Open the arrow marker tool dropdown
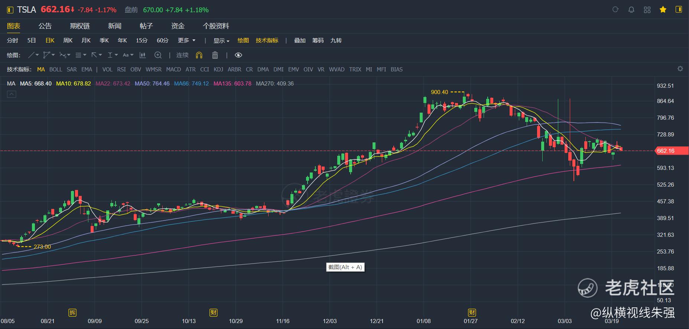689x329 pixels. (97, 55)
